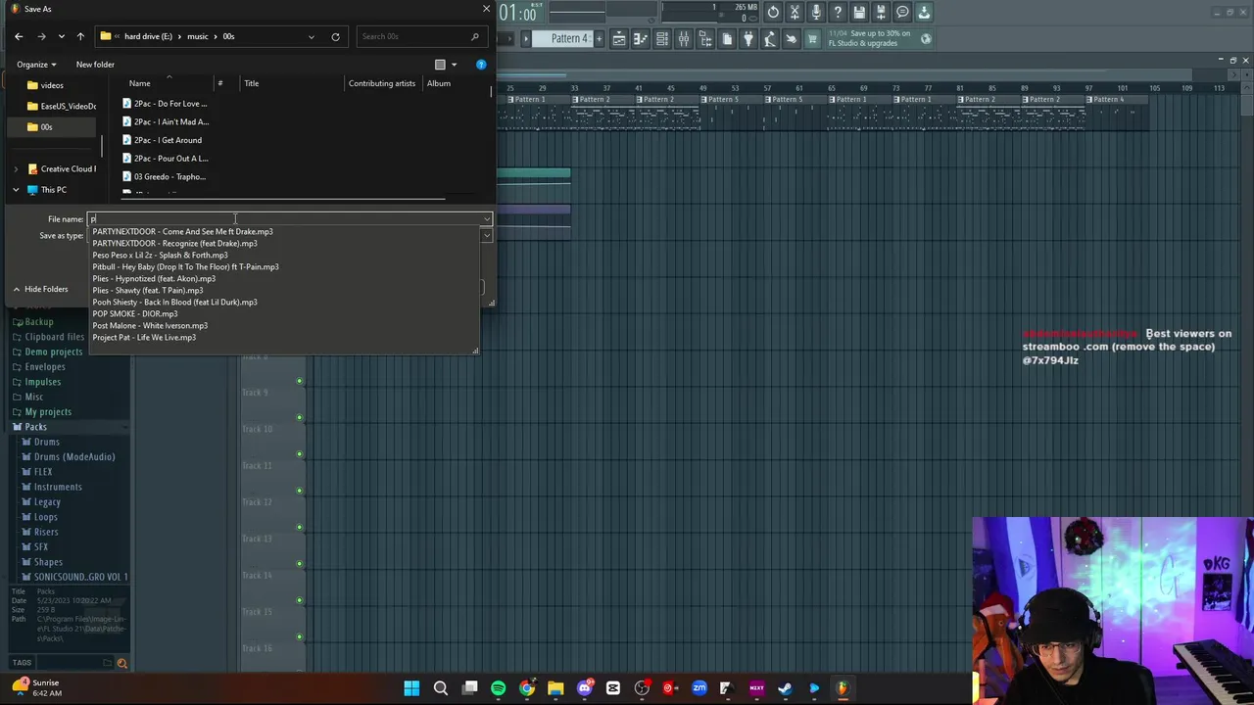Mute Track 10 using its green light
This screenshot has height=705, width=1254.
point(300,417)
